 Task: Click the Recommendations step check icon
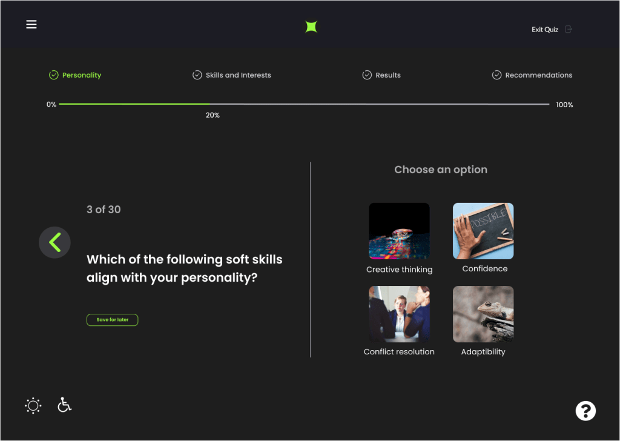pos(496,75)
